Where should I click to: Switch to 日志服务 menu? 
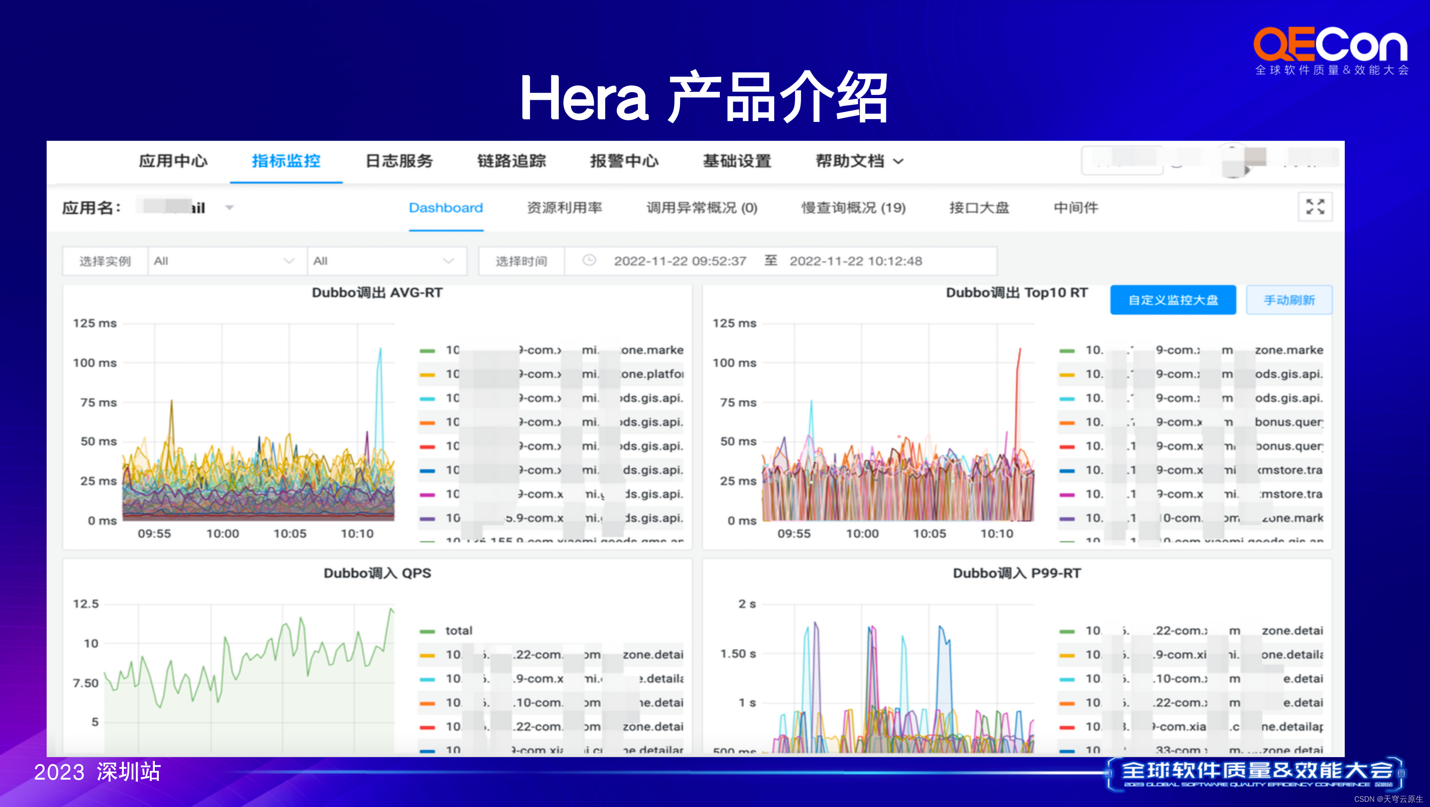(399, 161)
